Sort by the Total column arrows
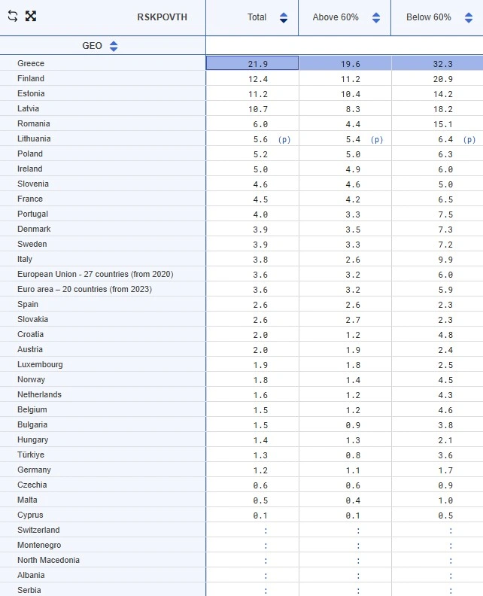Image resolution: width=483 pixels, height=596 pixels. (x=284, y=17)
